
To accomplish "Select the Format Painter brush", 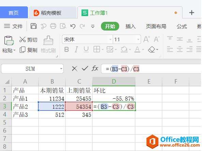I will pyautogui.click(x=48, y=40).
